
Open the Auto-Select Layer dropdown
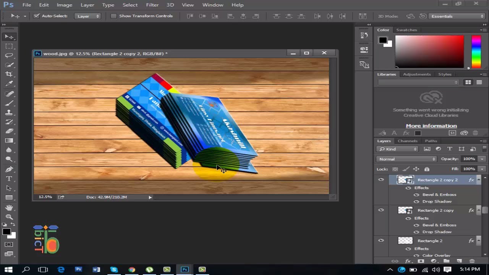(x=88, y=16)
